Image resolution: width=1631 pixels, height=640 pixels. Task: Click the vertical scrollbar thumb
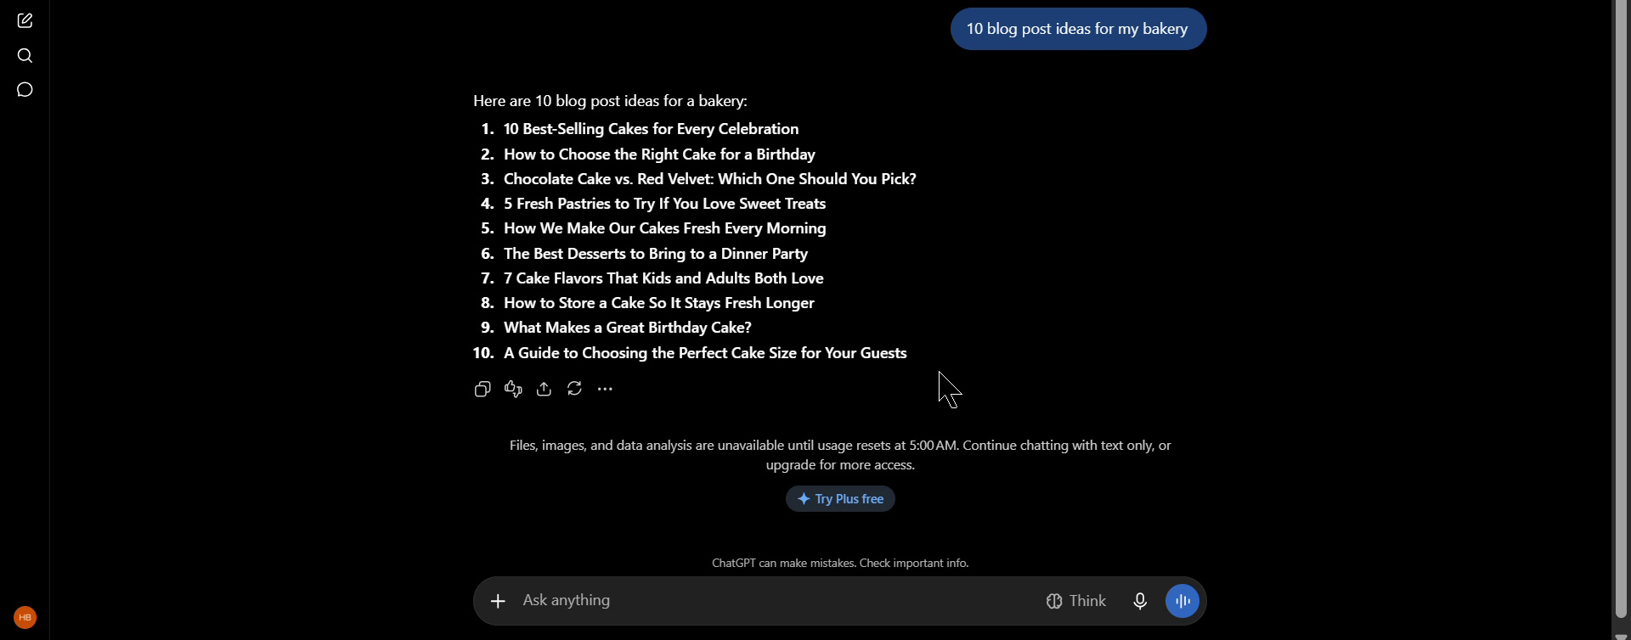1621,306
